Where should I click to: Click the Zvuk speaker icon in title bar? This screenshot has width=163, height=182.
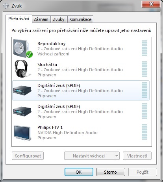[6, 6]
